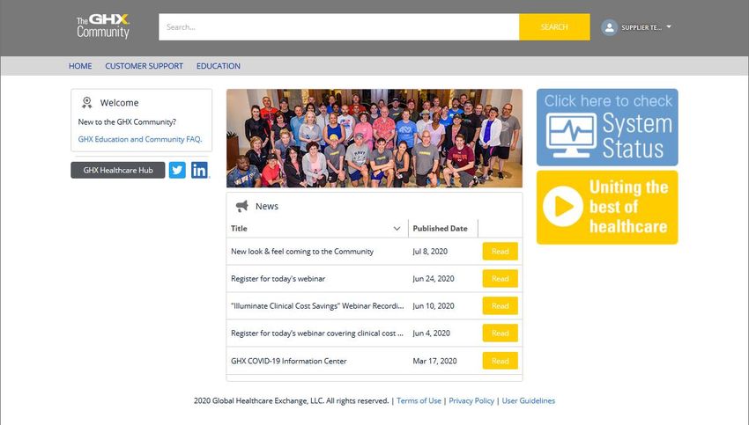The width and height of the screenshot is (749, 425).
Task: Click the play icon on Uniting banner
Action: [x=563, y=207]
